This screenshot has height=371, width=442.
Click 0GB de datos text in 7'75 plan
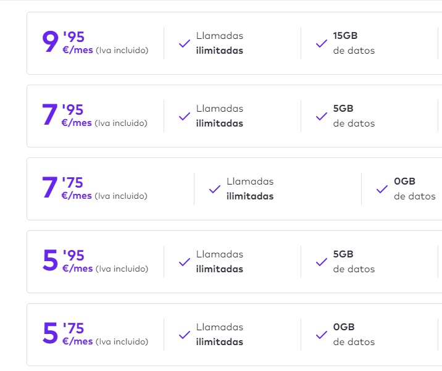pos(414,189)
